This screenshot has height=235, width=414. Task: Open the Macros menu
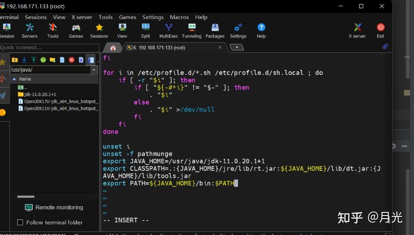click(x=179, y=17)
